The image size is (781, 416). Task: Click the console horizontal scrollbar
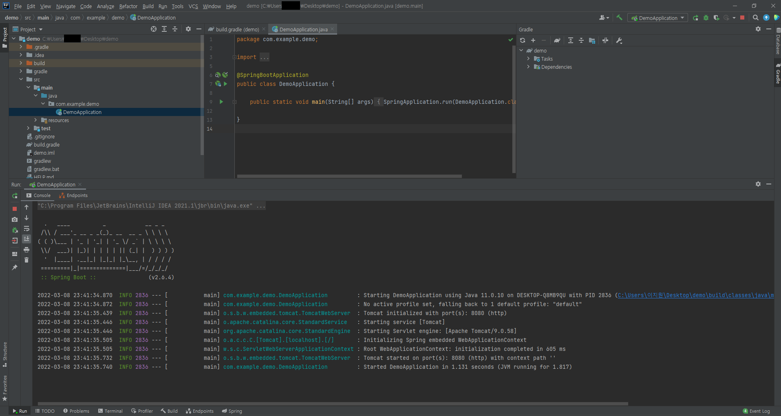point(333,404)
